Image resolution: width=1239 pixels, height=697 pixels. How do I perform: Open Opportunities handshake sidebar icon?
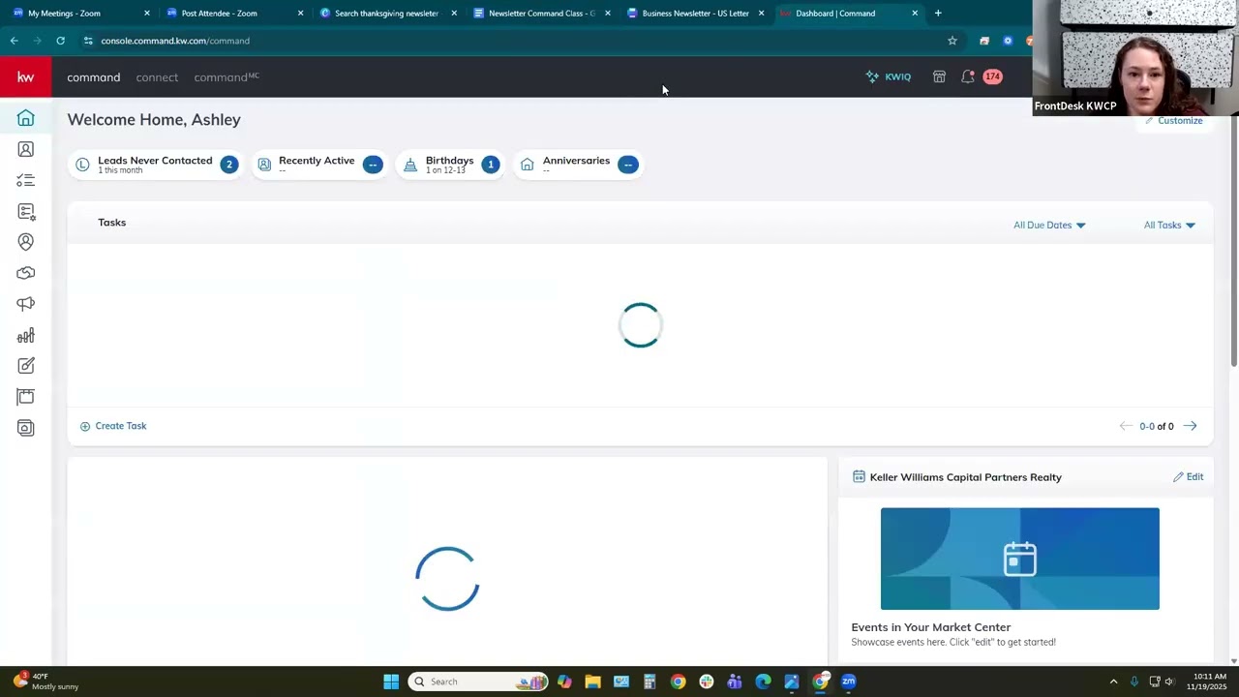point(25,273)
